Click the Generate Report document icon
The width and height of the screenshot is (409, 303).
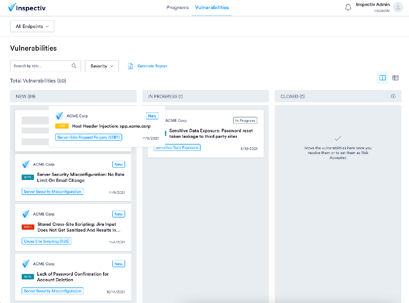pyautogui.click(x=130, y=66)
